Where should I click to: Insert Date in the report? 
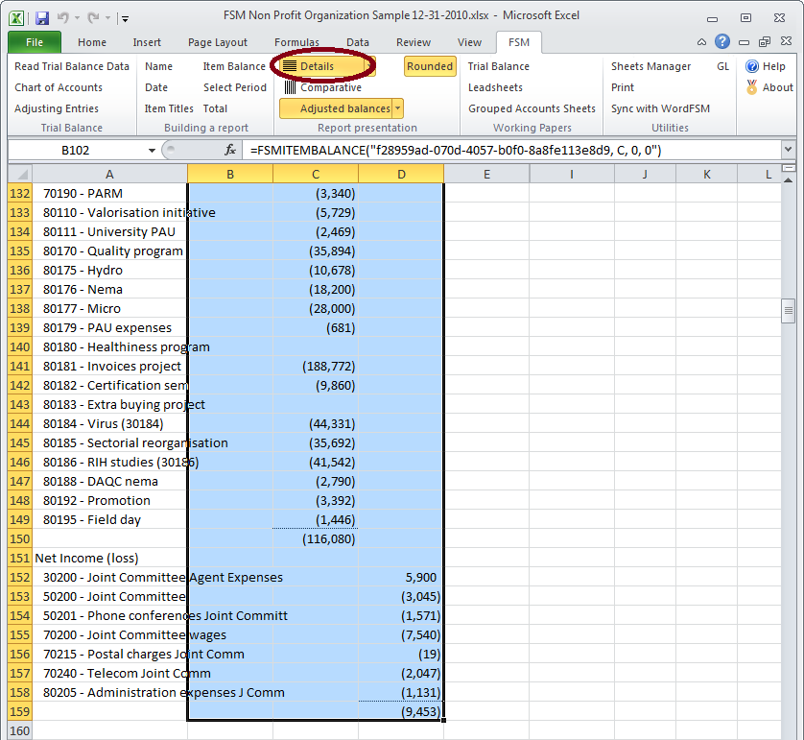(x=156, y=87)
